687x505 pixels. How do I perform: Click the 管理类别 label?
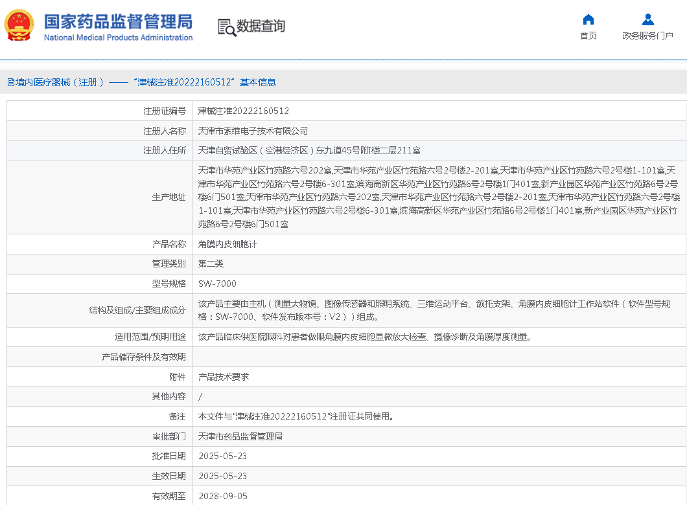pos(169,264)
